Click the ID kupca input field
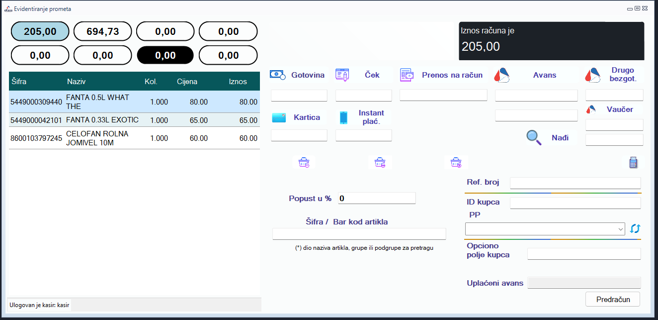Screen dimensions: 658x320 [x=576, y=203]
